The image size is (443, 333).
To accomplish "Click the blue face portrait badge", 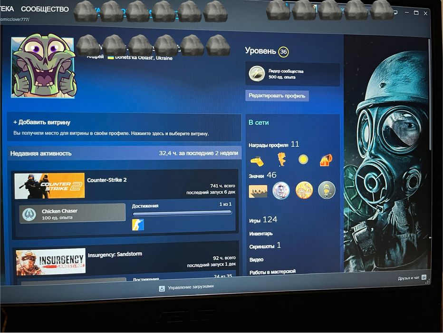I will tap(281, 191).
